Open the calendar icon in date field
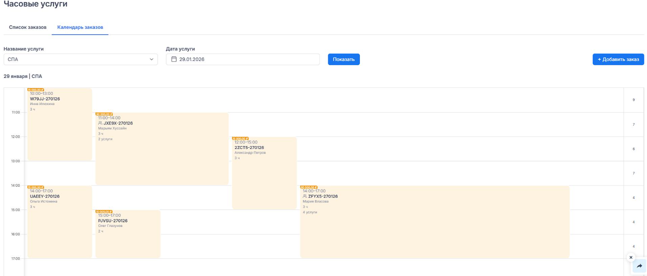The width and height of the screenshot is (647, 276). (174, 59)
